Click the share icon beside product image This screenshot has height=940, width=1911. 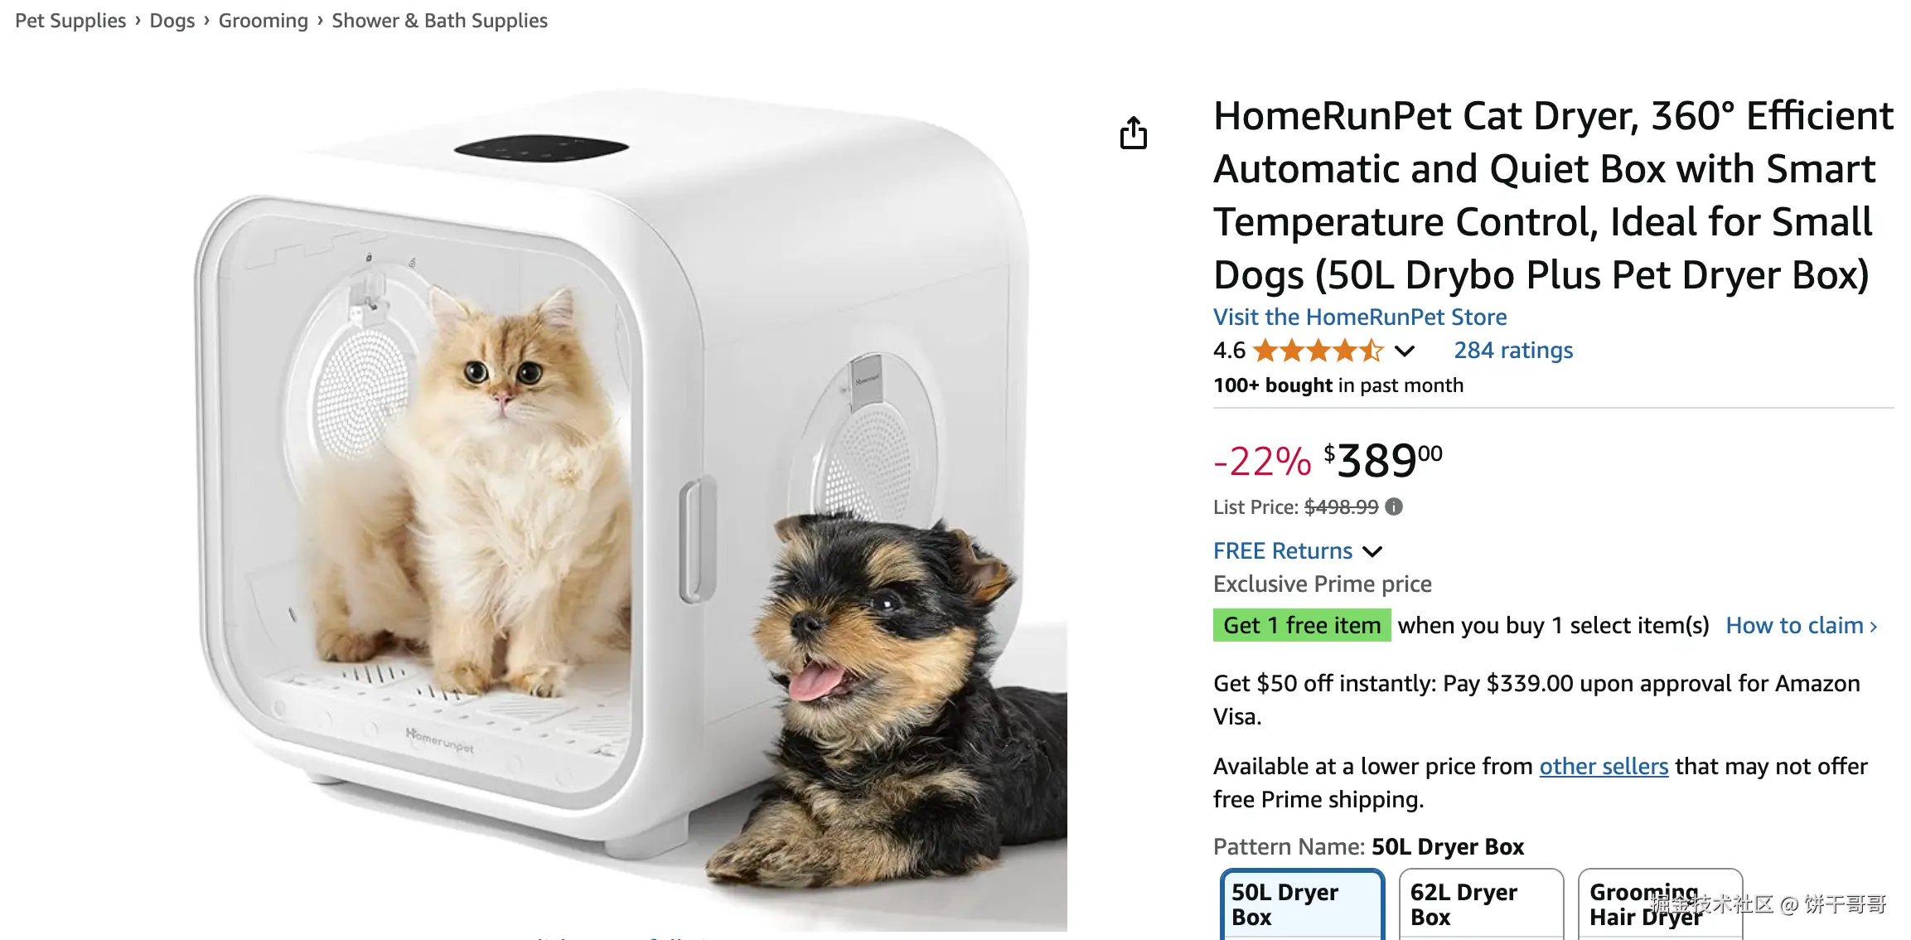tap(1134, 133)
